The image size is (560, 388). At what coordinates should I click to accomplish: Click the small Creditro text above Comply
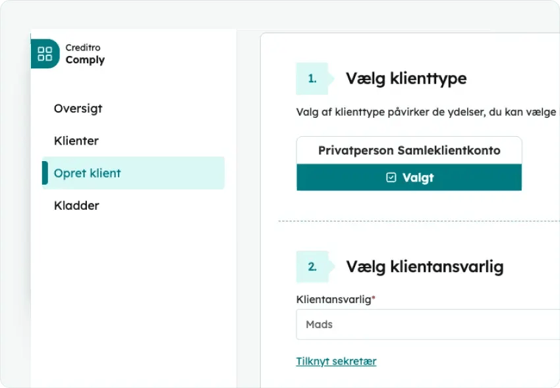[83, 48]
